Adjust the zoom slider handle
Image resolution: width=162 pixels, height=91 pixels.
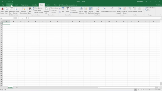(150, 90)
